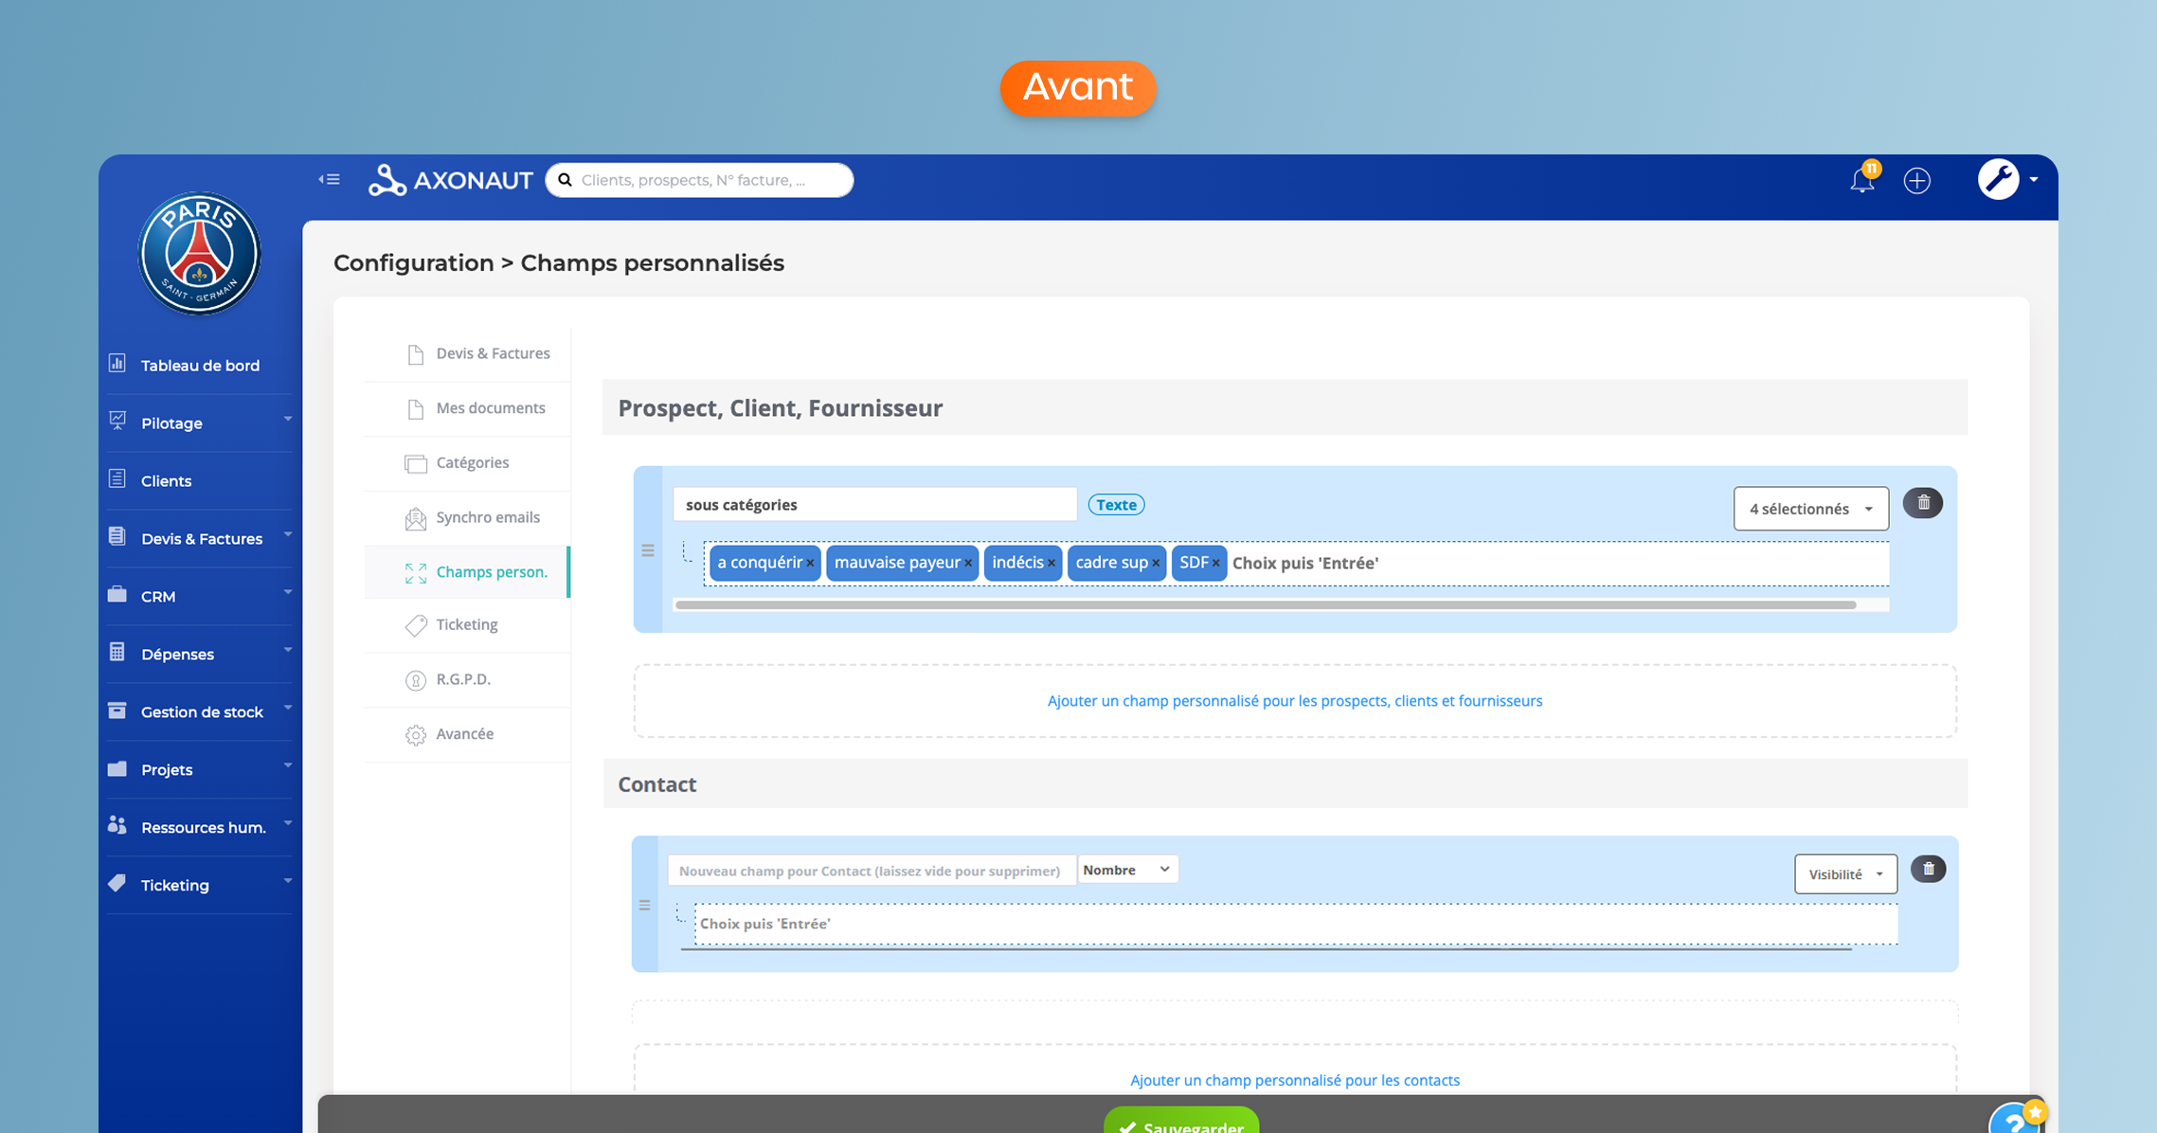Viewport: 2157px width, 1133px height.
Task: Click the horizontal scrollbar under tags
Action: (x=1265, y=604)
